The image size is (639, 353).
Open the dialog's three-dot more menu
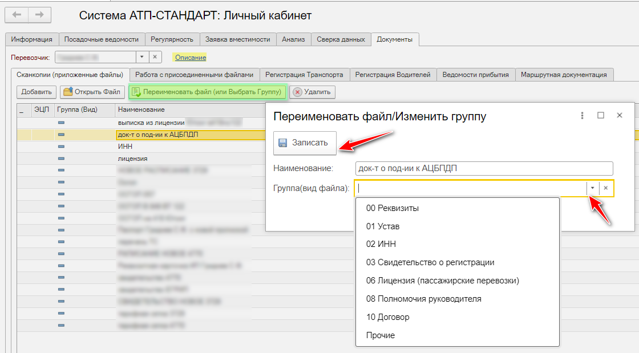[x=582, y=115]
